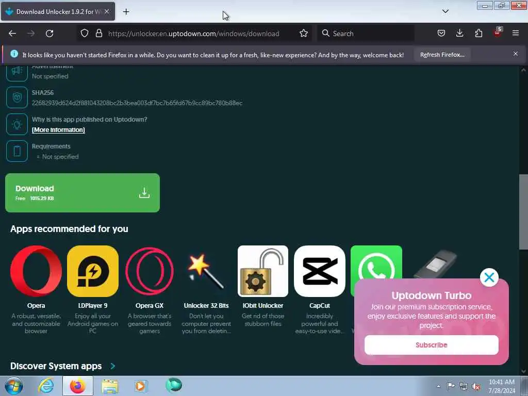Click the muted volume tray icon
The width and height of the screenshot is (528, 396).
(x=476, y=387)
